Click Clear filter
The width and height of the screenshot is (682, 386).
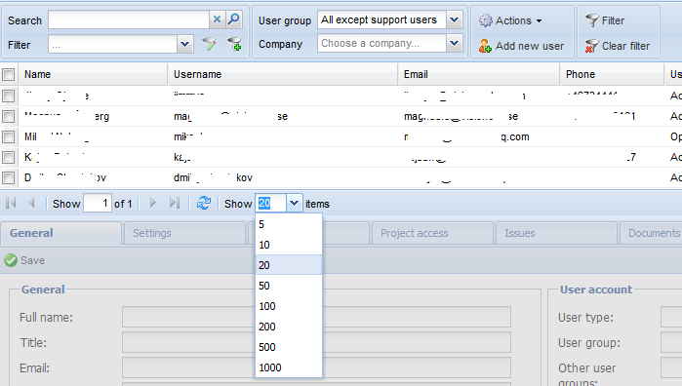618,46
